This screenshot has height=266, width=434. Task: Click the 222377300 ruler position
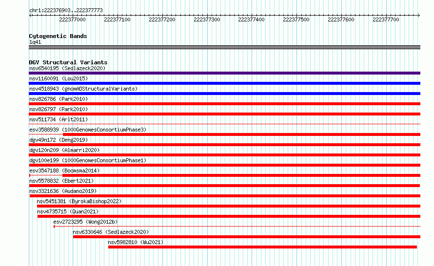(207, 19)
